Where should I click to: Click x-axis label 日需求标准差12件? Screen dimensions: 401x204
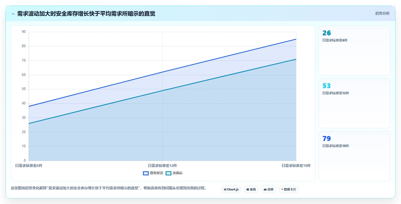click(x=163, y=166)
